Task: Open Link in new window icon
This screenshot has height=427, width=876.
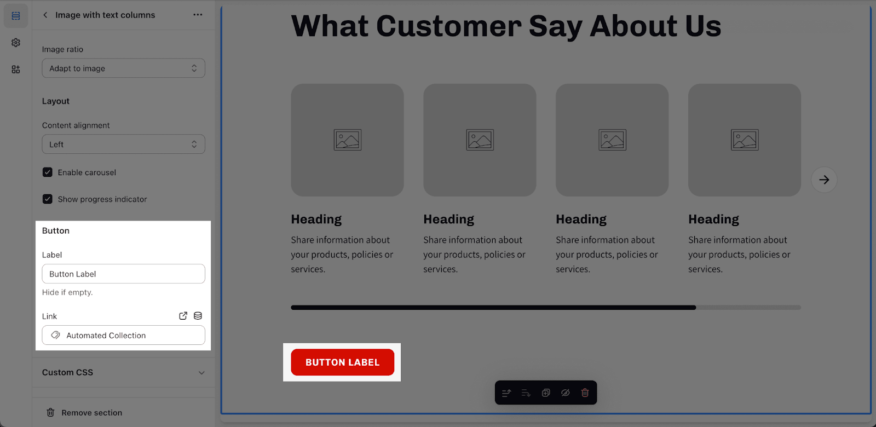Action: tap(183, 316)
